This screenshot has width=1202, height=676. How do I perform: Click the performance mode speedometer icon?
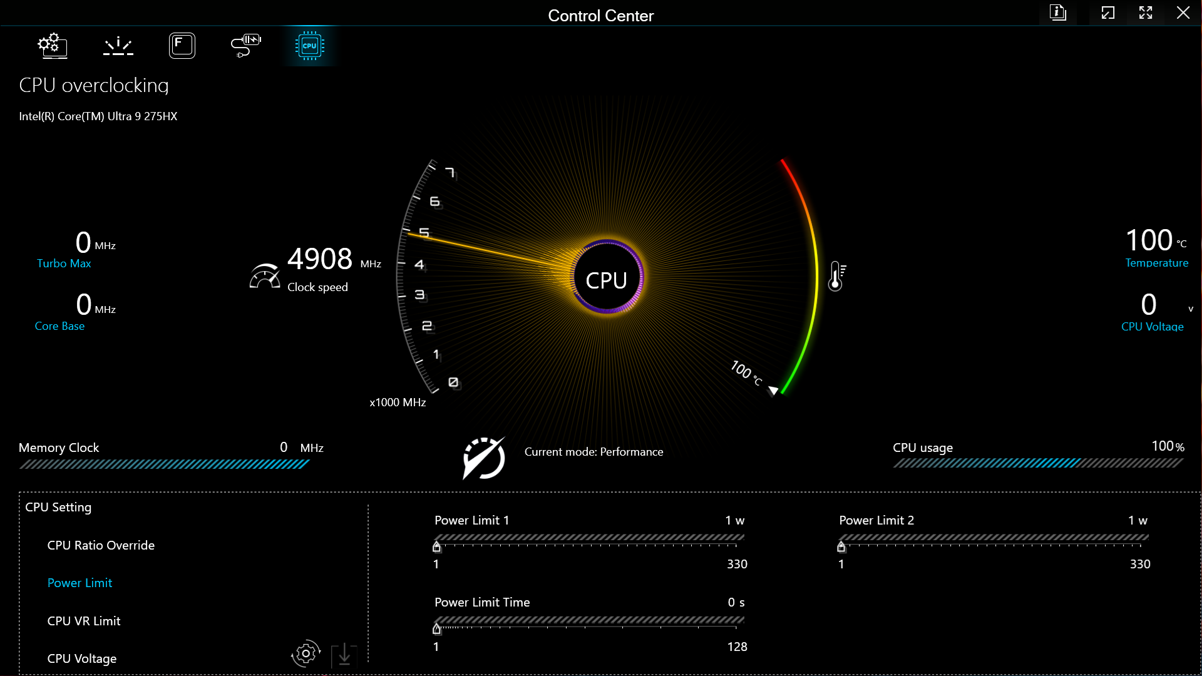click(x=483, y=458)
